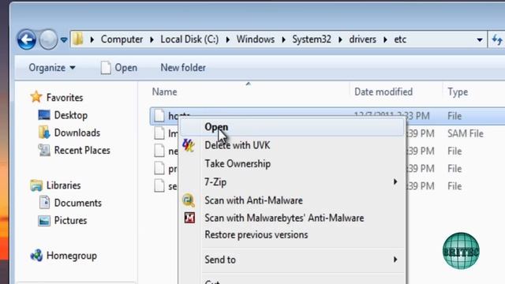Click the Back navigation arrow button
The width and height of the screenshot is (505, 284).
(26, 39)
